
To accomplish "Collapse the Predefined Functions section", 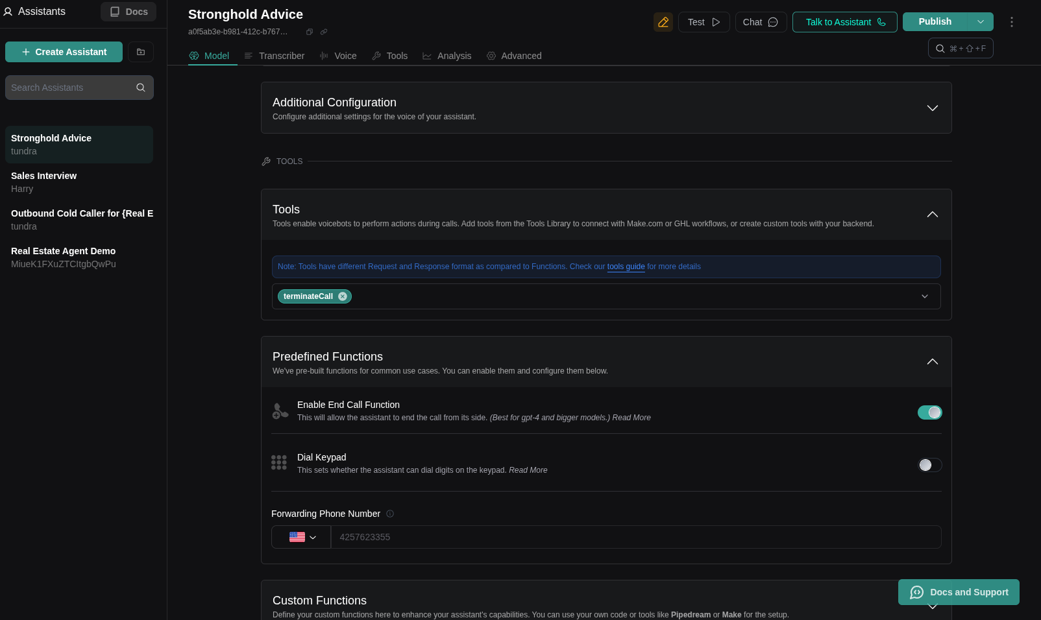I will (x=932, y=362).
